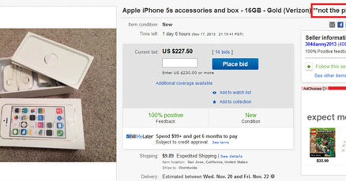Click the Place bid button

tap(235, 64)
